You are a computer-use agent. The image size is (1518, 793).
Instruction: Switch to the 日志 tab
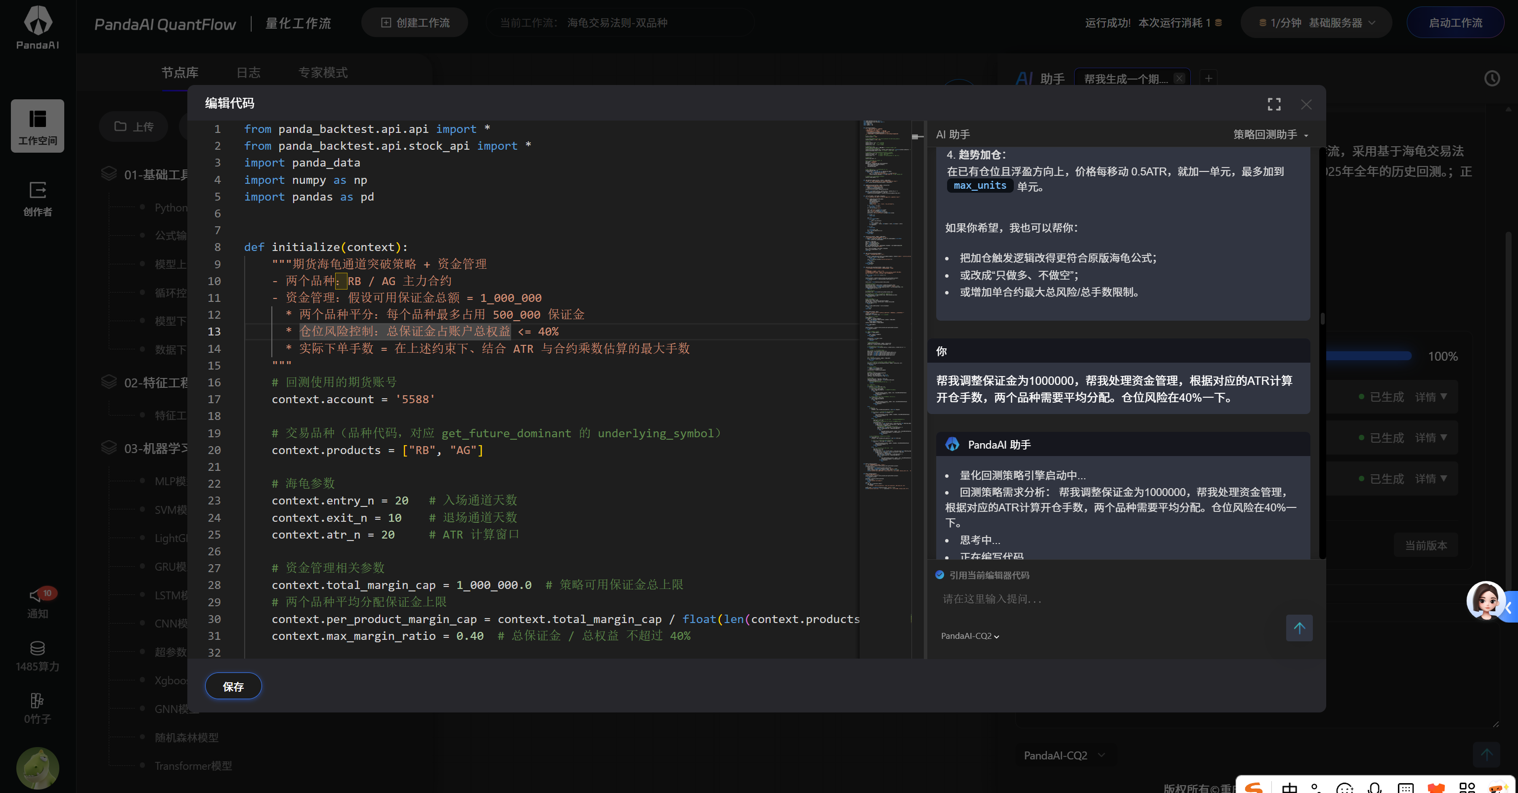248,73
